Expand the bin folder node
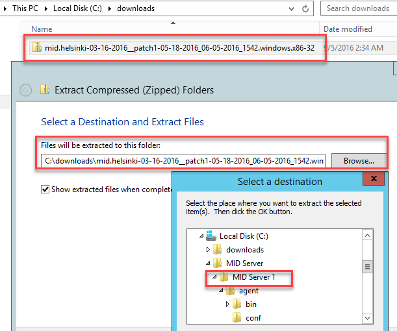Screen dimensions: 397x331 [x=227, y=304]
